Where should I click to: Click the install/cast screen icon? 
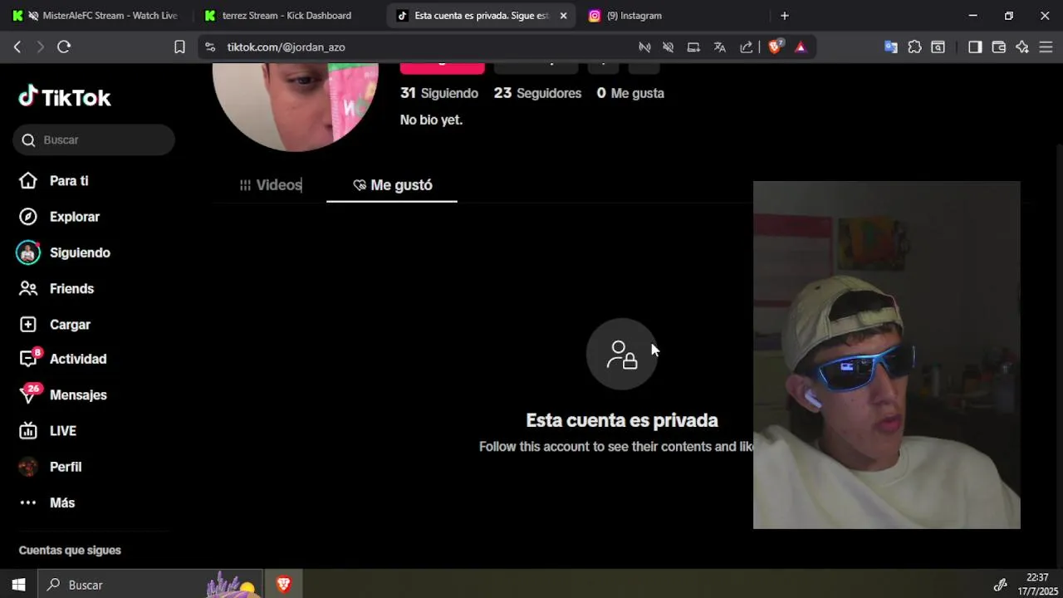pyautogui.click(x=693, y=47)
